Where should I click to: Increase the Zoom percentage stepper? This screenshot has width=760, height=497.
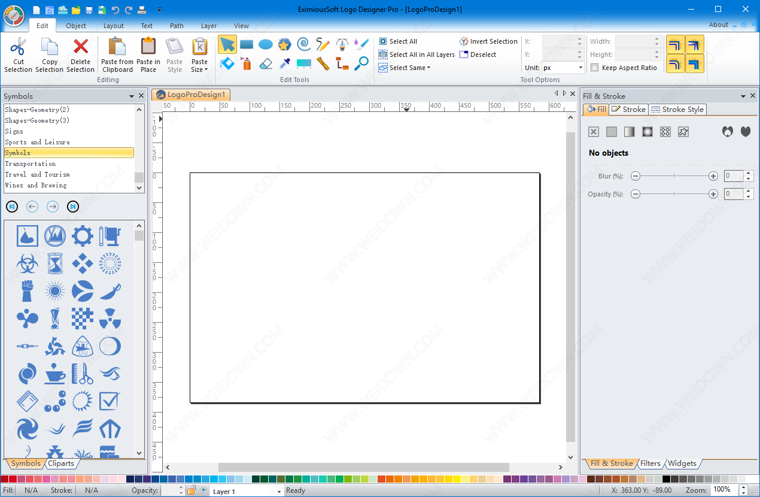point(744,487)
